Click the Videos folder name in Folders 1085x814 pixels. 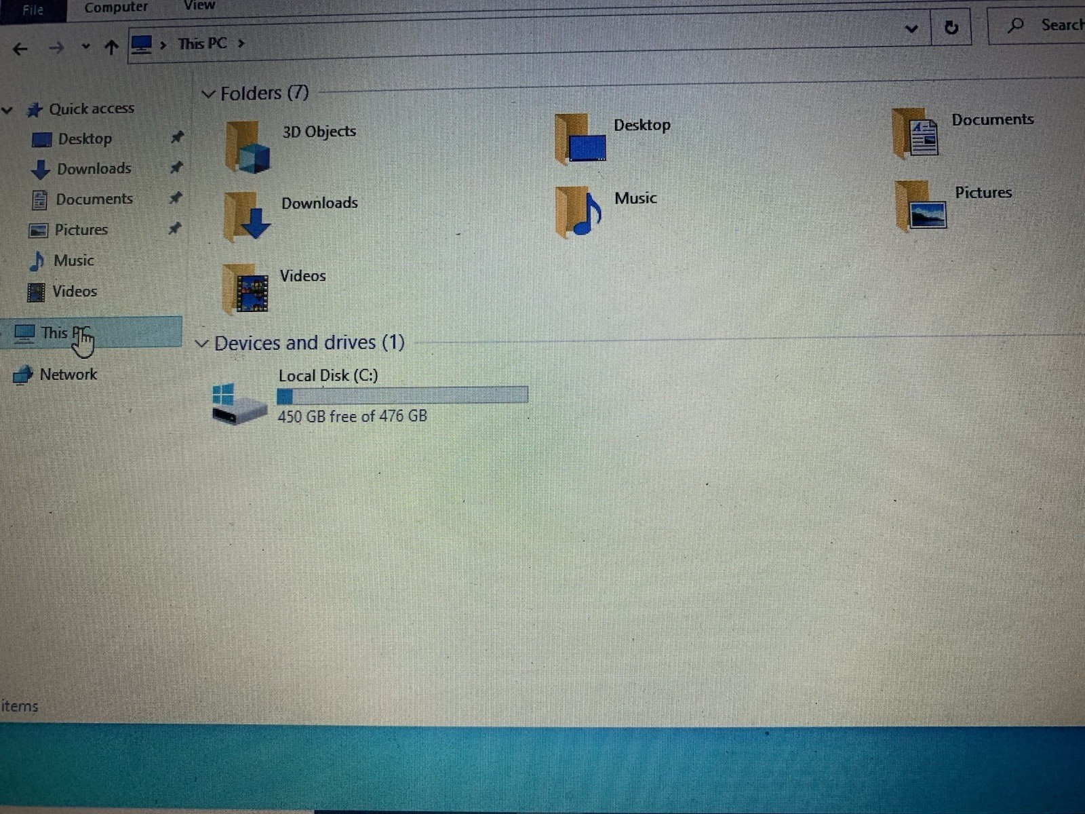[302, 275]
